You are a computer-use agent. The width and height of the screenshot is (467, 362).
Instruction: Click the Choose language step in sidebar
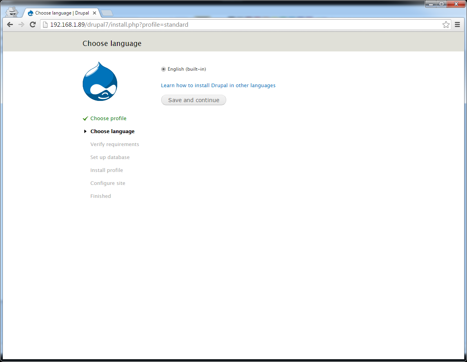click(x=113, y=132)
